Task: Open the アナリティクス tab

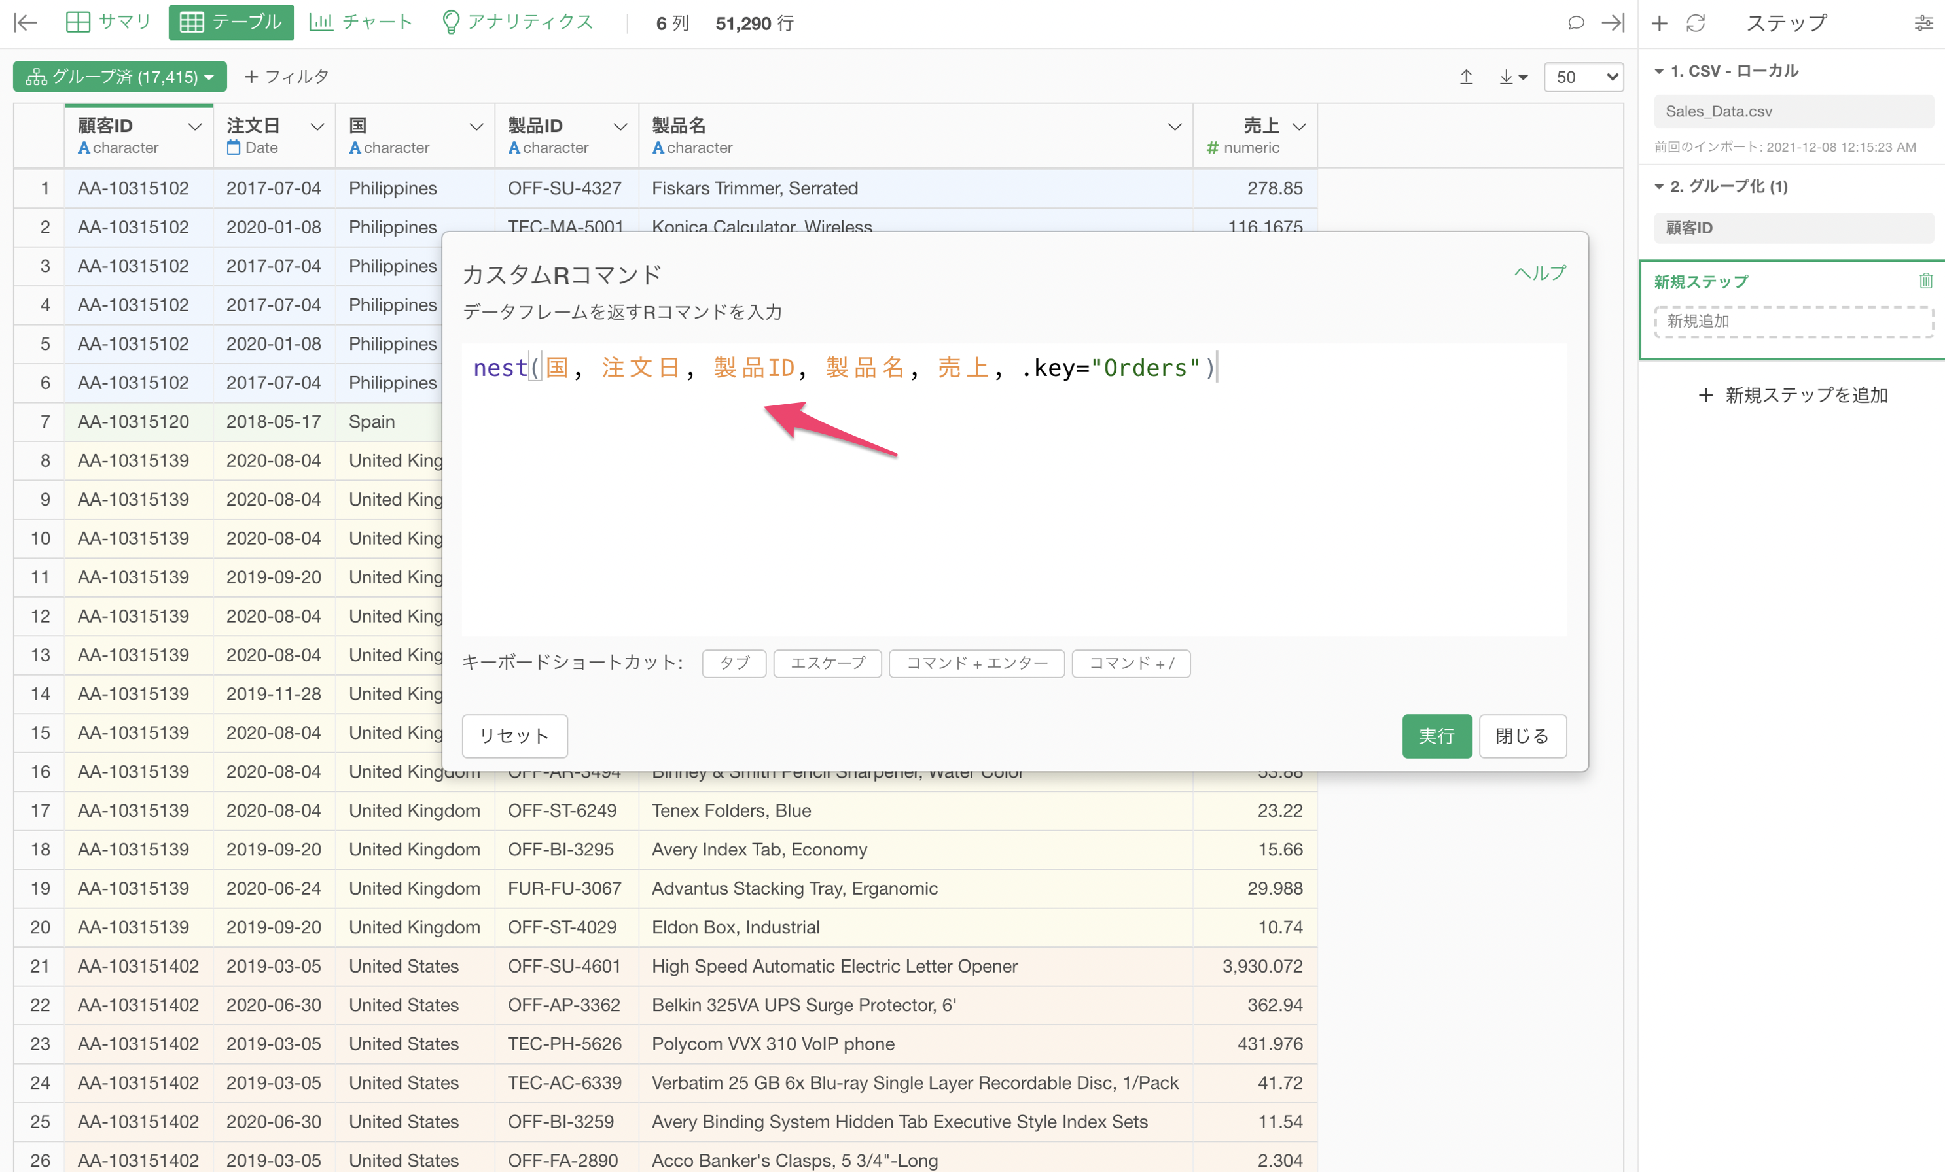Action: coord(517,23)
